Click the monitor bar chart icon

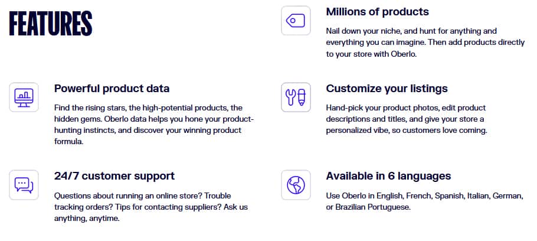[24, 97]
